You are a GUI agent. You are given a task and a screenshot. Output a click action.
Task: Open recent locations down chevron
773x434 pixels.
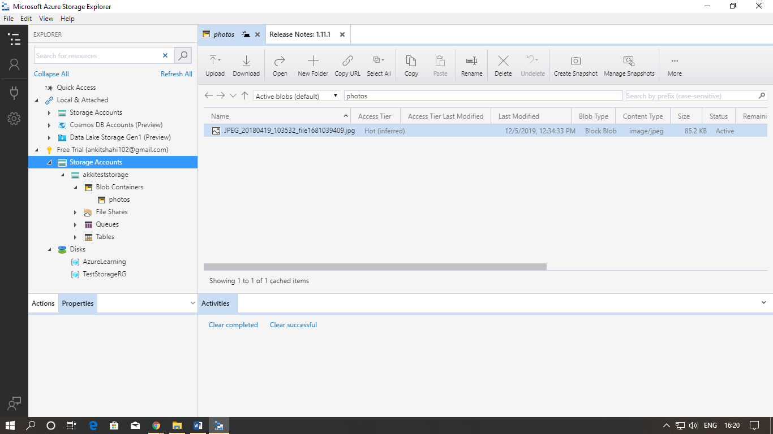pyautogui.click(x=233, y=96)
